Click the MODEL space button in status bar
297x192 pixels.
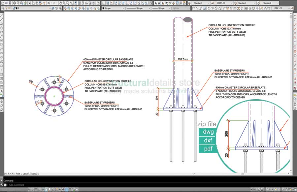253,189
